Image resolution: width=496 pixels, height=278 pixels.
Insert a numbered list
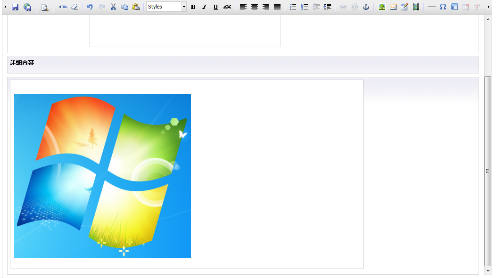tap(304, 7)
